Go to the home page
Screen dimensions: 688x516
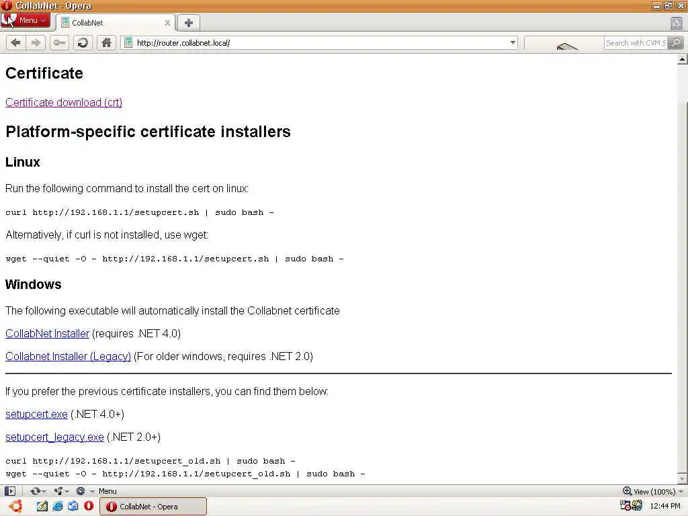106,42
